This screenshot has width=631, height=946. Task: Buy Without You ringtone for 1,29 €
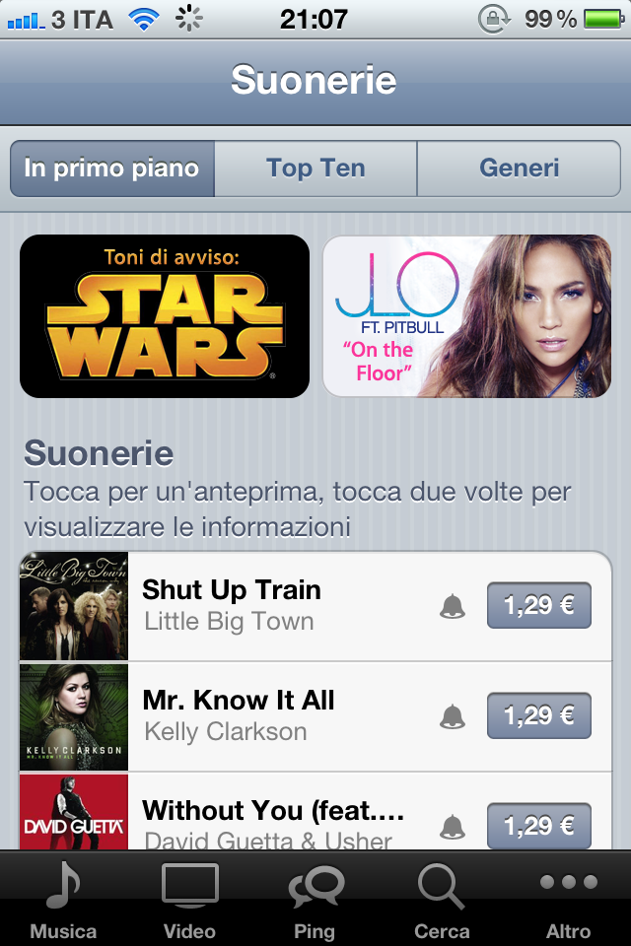538,826
